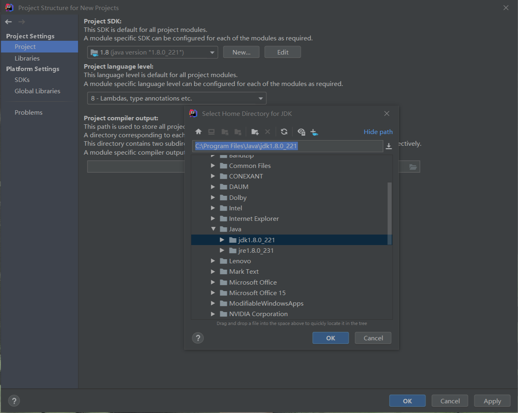Refresh the directory tree
The image size is (518, 413).
[x=284, y=132]
